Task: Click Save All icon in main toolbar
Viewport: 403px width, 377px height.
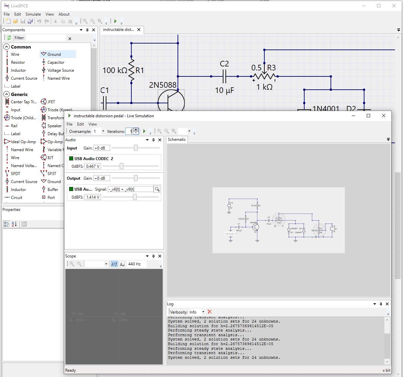Action: pos(30,21)
